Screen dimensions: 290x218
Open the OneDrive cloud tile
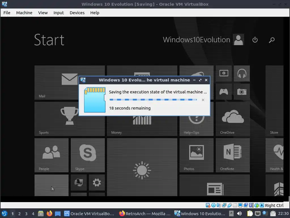[x=233, y=119]
